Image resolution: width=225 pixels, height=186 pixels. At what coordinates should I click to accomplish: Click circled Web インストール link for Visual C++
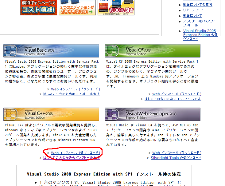75,153
